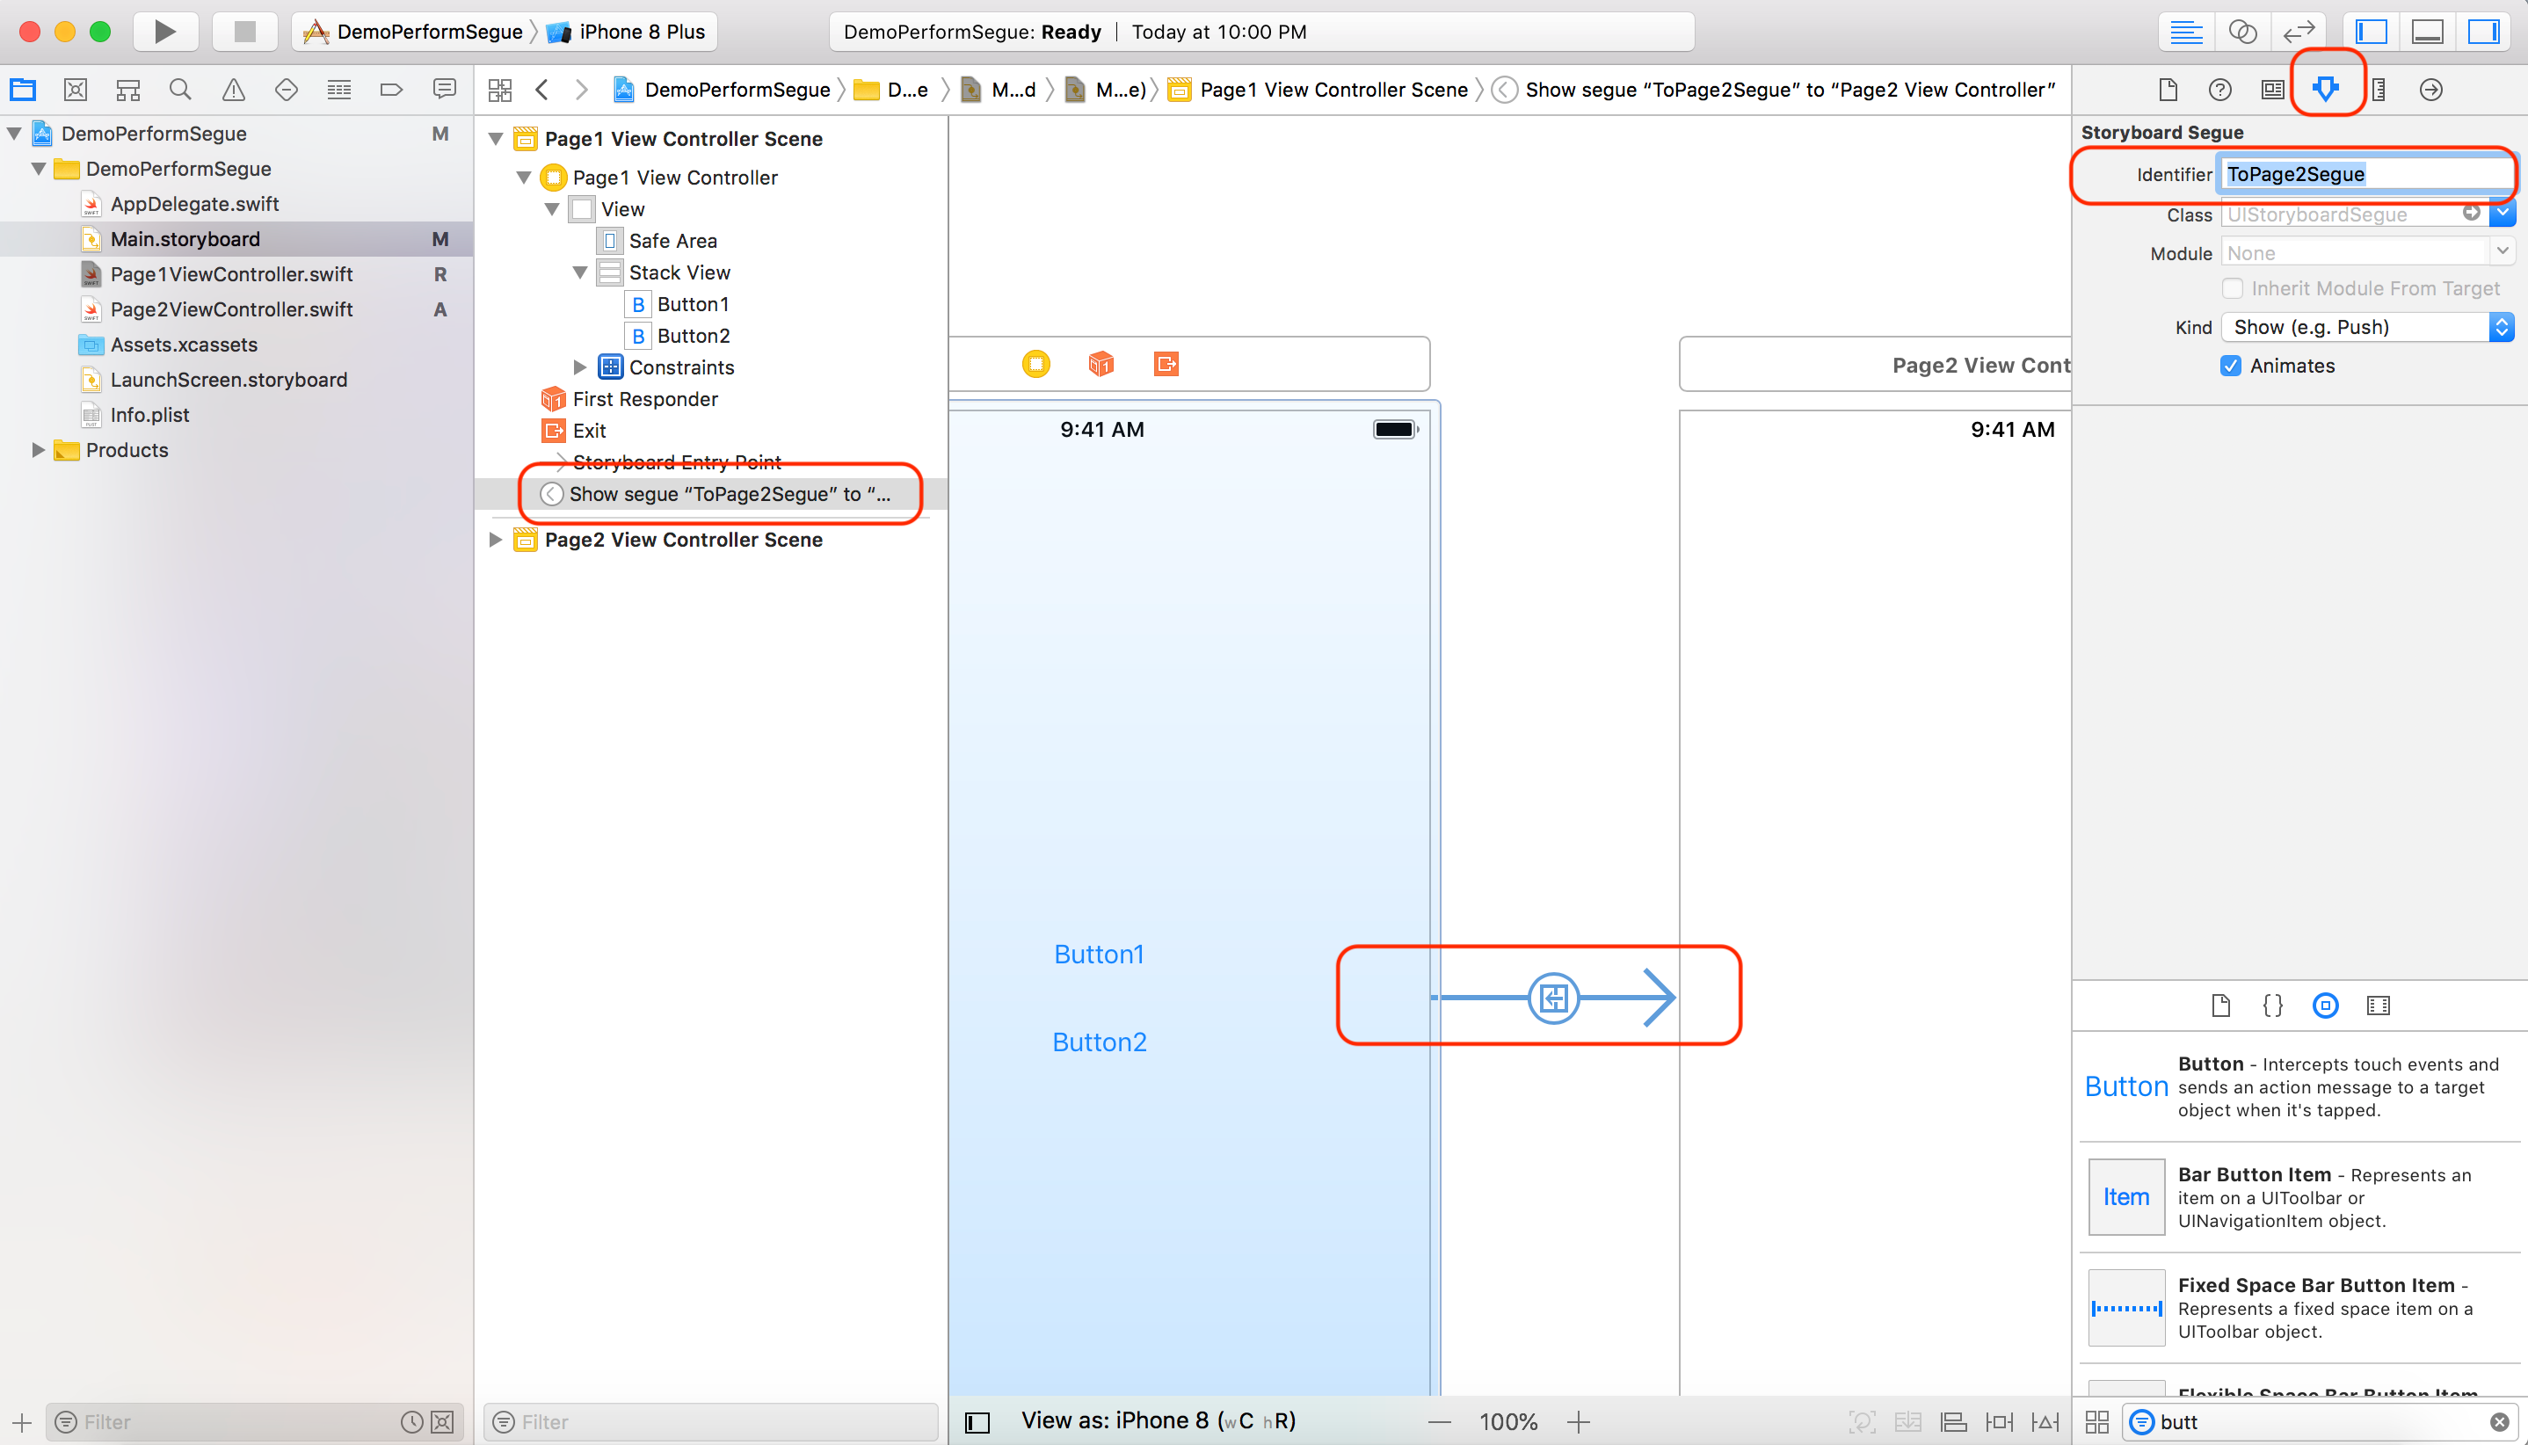Zoom in the canvas with plus
The width and height of the screenshot is (2528, 1445).
[x=1578, y=1422]
